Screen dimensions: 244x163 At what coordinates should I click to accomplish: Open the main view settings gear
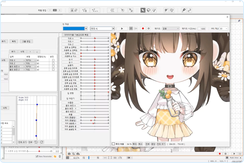click(x=225, y=154)
